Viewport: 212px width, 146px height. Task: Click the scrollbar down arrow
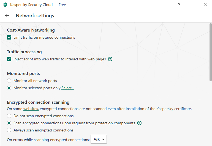coord(210,144)
